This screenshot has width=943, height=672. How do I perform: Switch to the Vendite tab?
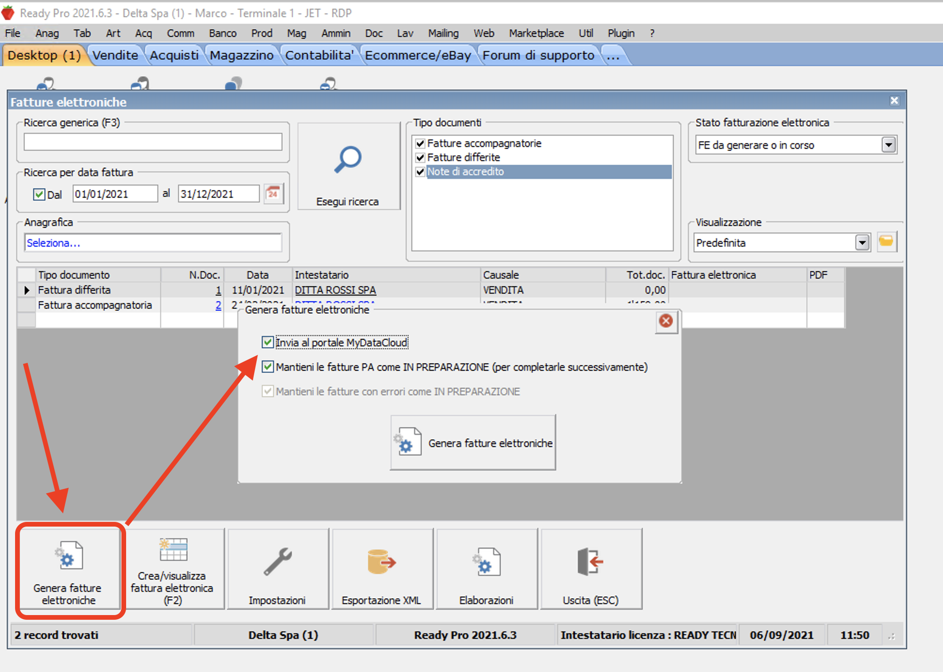(115, 55)
